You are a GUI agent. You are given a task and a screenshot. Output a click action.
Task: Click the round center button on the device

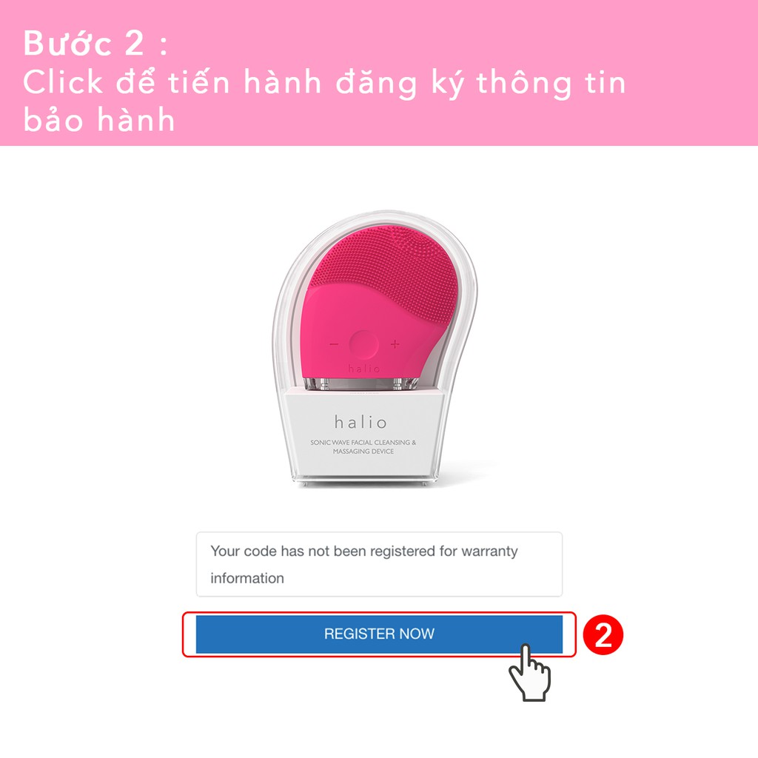[363, 344]
